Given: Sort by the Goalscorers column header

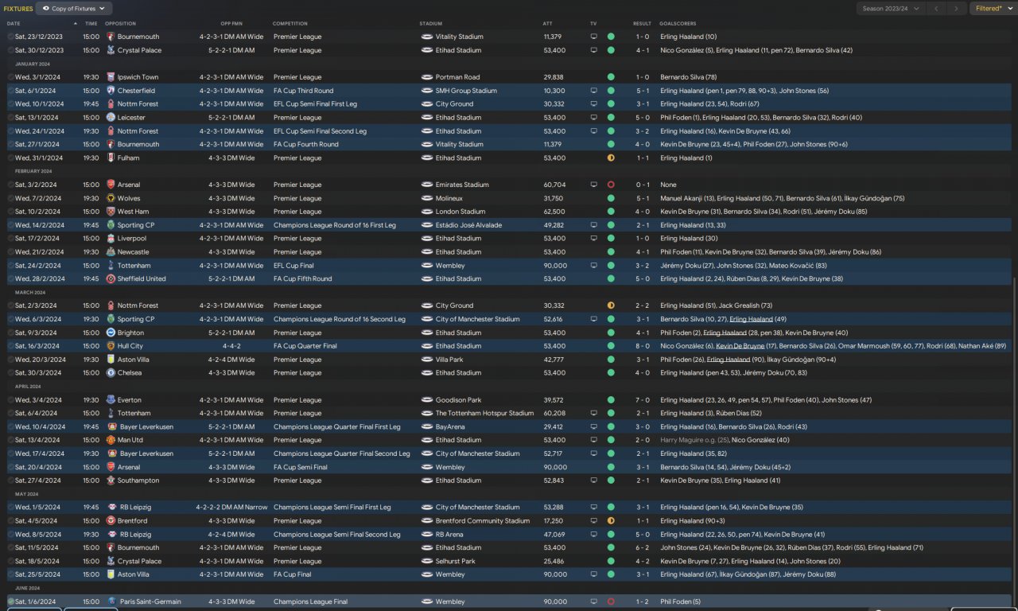Looking at the screenshot, I should (x=678, y=24).
